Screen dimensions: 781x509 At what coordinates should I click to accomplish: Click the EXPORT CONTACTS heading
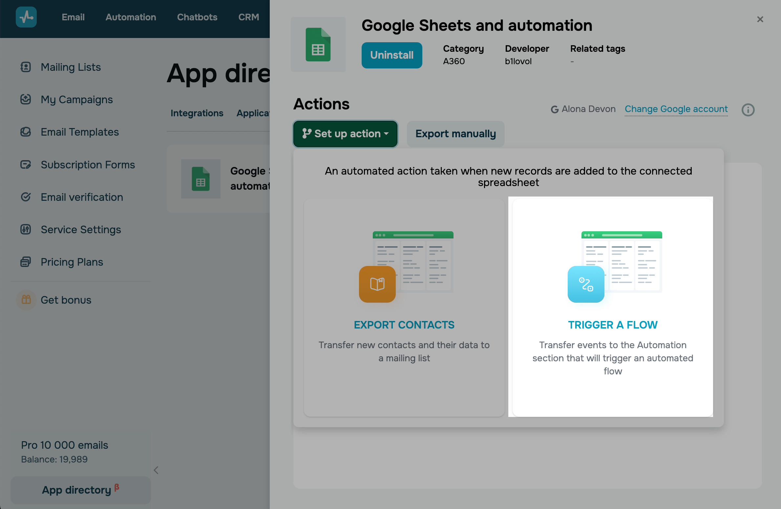tap(404, 325)
